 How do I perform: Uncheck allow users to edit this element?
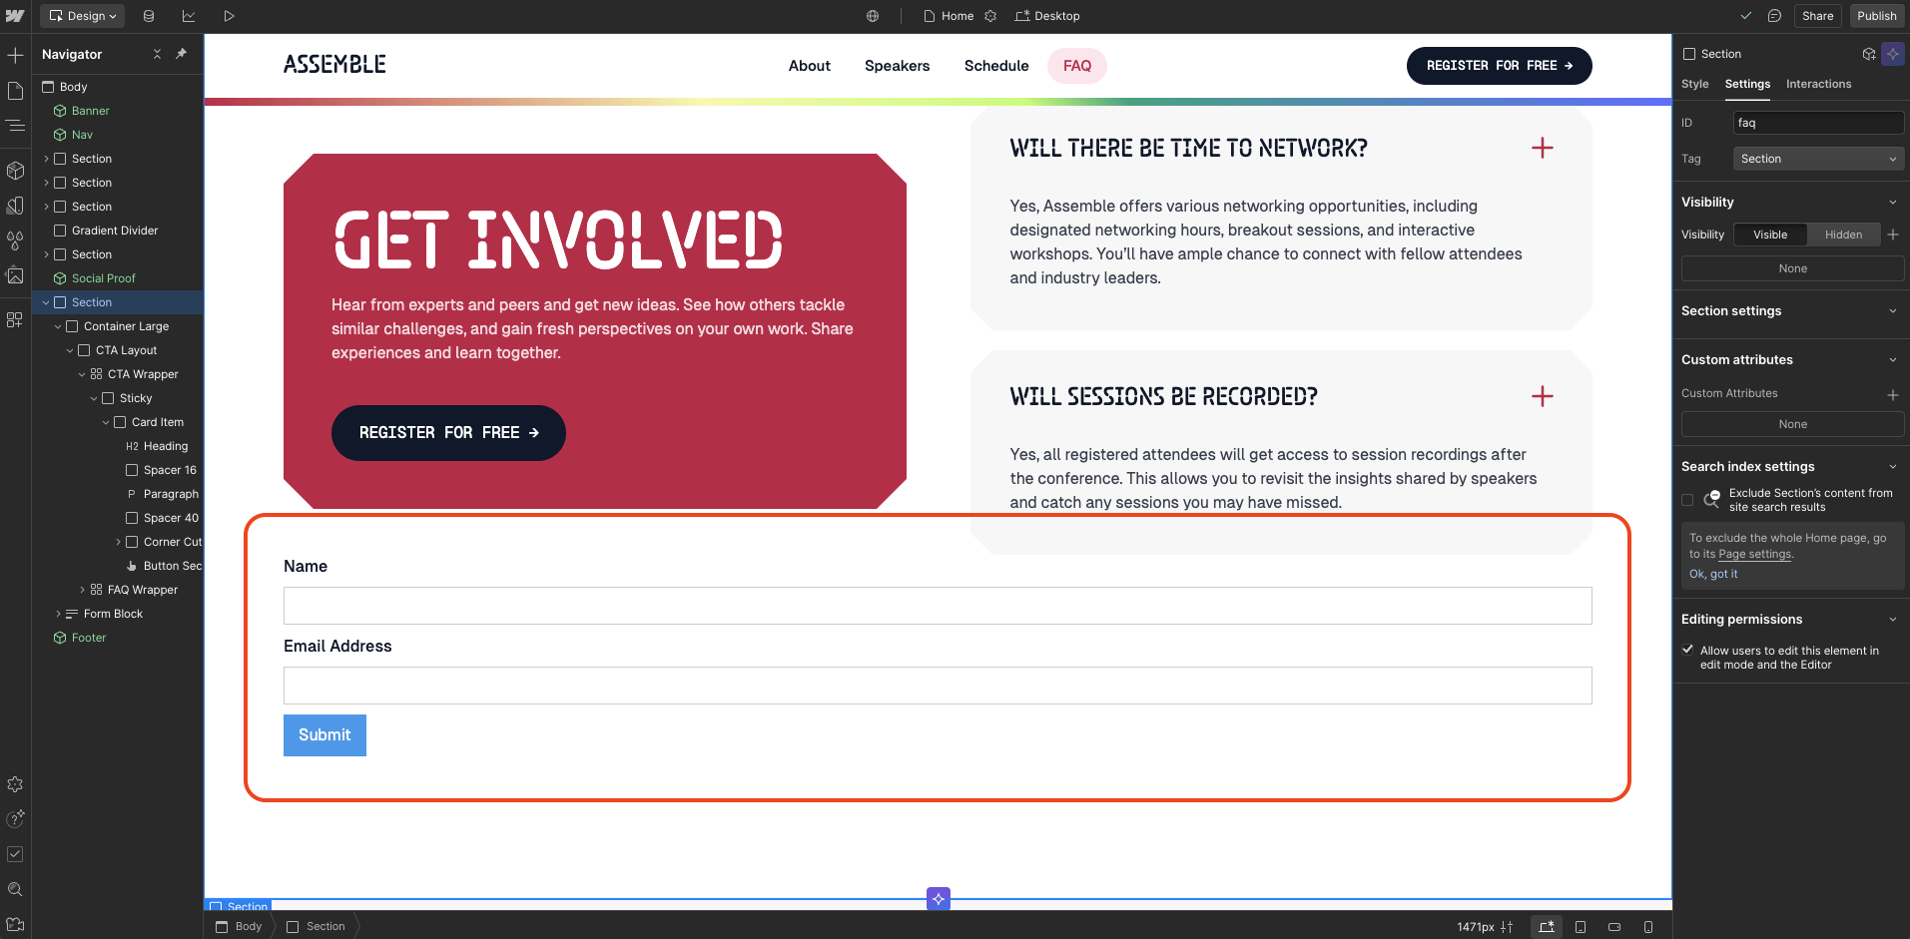(1686, 650)
